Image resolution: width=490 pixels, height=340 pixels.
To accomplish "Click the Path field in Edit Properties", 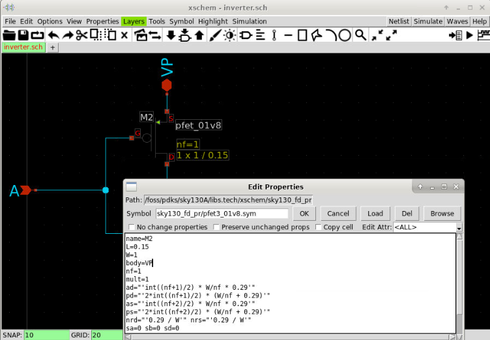I will coord(228,200).
